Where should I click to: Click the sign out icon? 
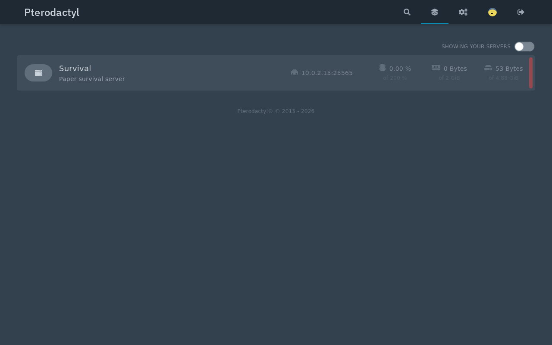click(x=521, y=12)
